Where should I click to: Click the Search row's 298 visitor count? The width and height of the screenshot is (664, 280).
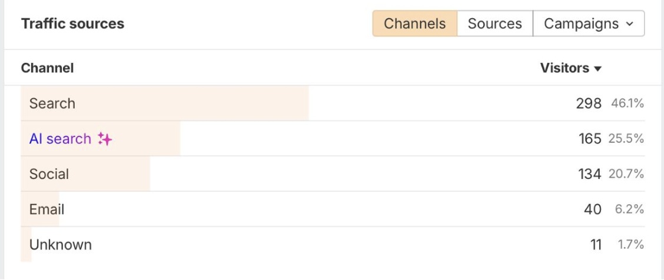[589, 104]
